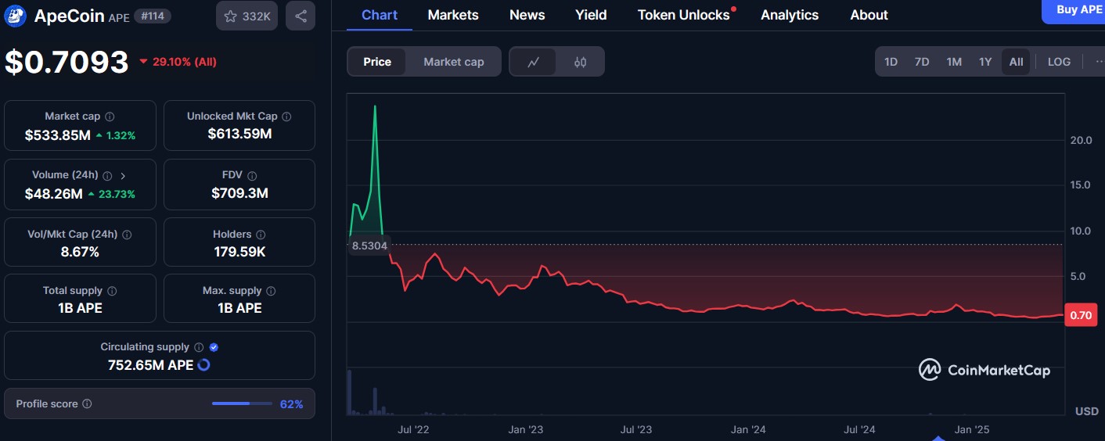Open the Token Unlocks tab
Screen dimensions: 1105x441
click(x=684, y=15)
